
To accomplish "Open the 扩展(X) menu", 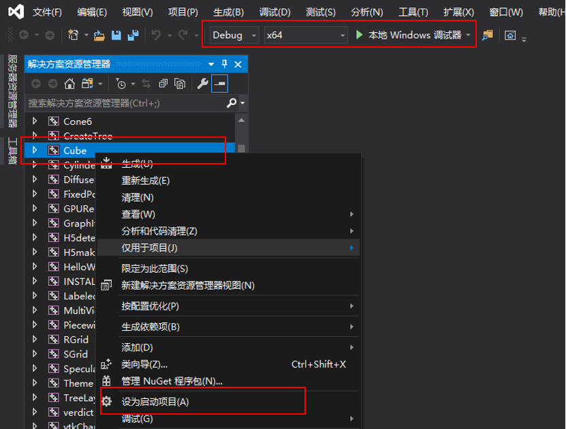I will click(459, 12).
